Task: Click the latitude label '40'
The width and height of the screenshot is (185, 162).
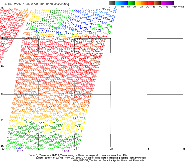Action: tap(2, 146)
